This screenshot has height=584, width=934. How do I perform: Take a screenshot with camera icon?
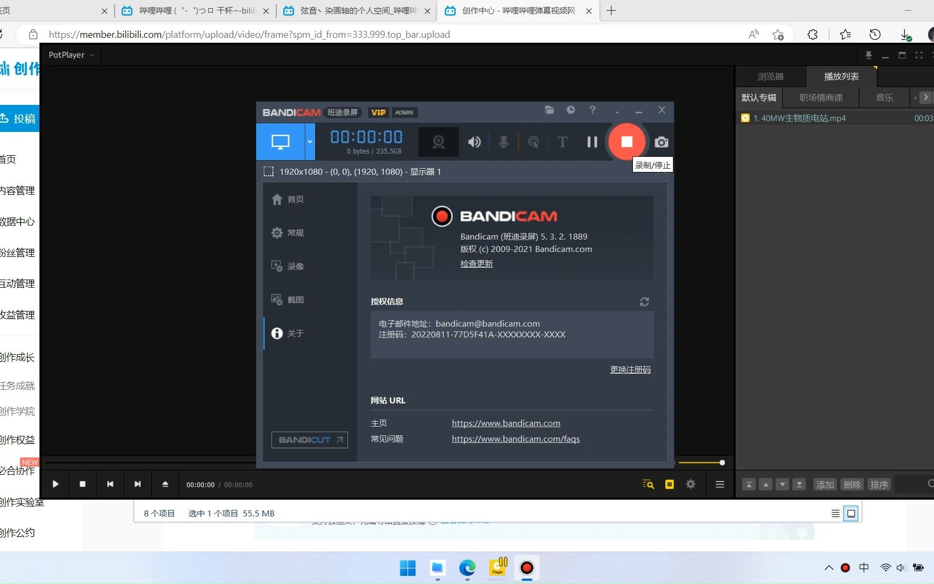(661, 142)
